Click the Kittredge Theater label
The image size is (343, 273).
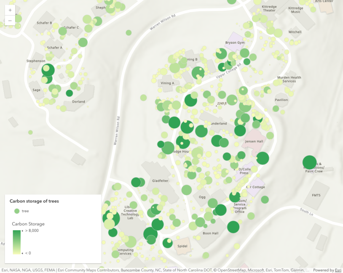[269, 9]
